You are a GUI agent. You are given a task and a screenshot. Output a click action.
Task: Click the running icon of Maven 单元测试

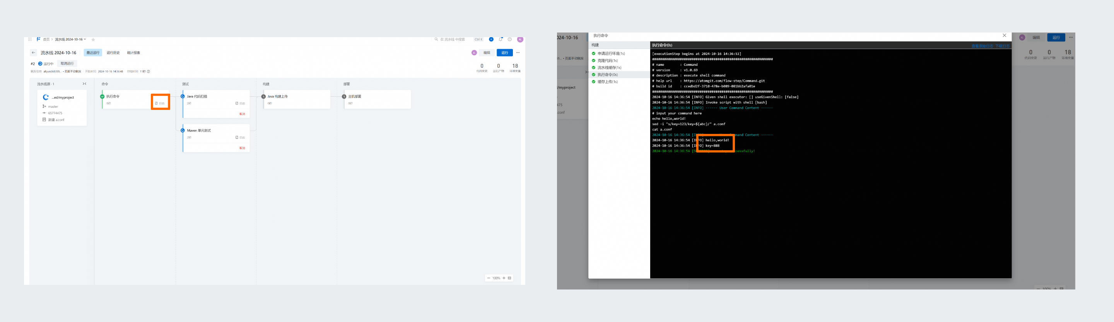183,130
